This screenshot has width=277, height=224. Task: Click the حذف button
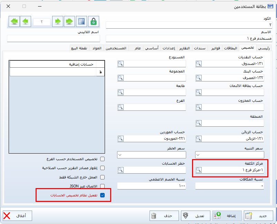pyautogui.click(x=164, y=216)
